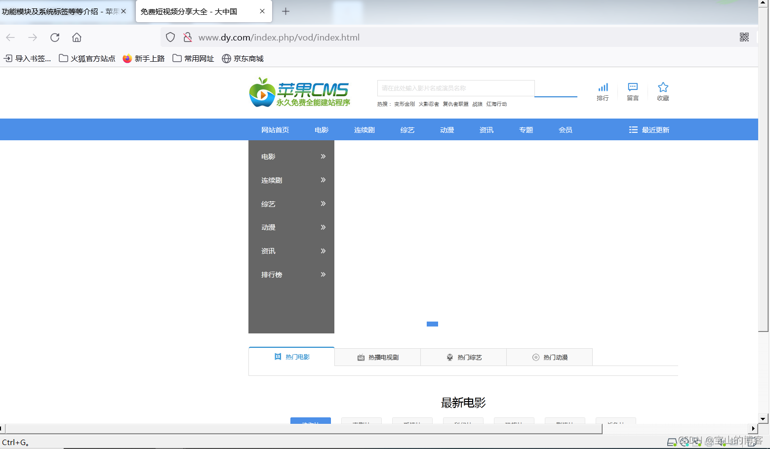Open the 留言 message board icon
Image resolution: width=770 pixels, height=449 pixels.
coord(633,87)
